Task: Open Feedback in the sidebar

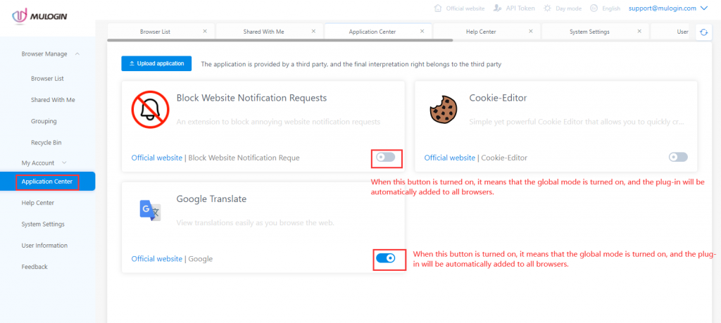Action: [x=35, y=267]
